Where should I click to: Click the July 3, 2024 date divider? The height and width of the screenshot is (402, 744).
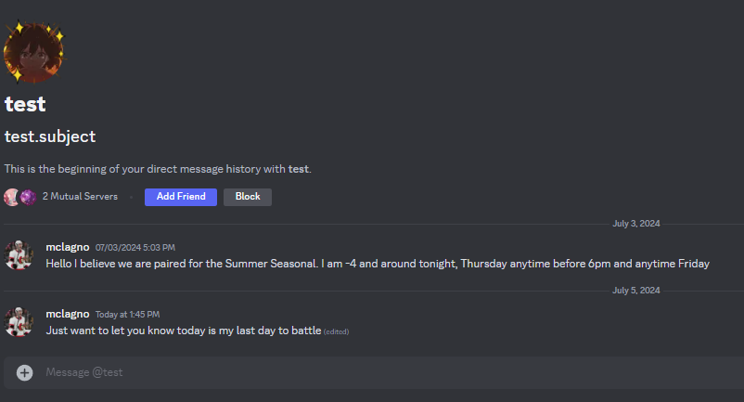(635, 224)
